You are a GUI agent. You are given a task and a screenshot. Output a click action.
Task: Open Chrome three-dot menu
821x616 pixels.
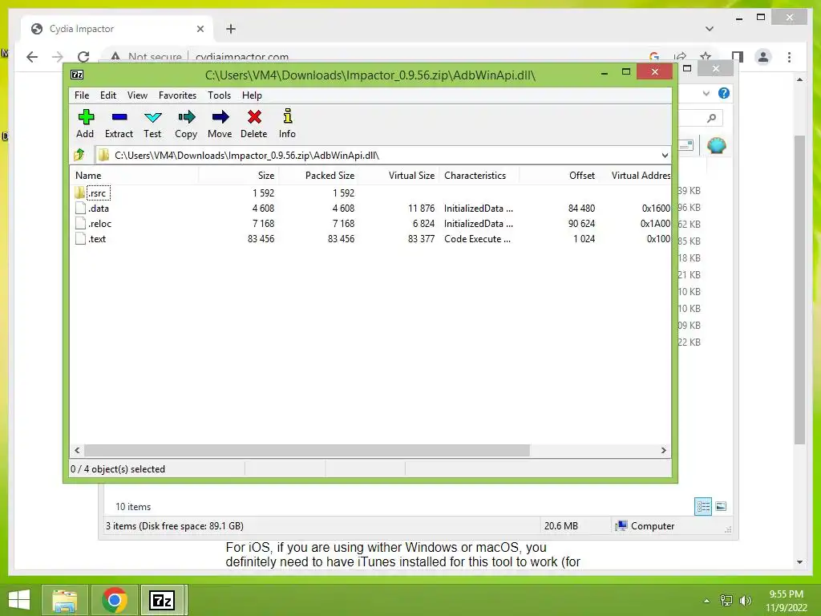[x=789, y=57]
